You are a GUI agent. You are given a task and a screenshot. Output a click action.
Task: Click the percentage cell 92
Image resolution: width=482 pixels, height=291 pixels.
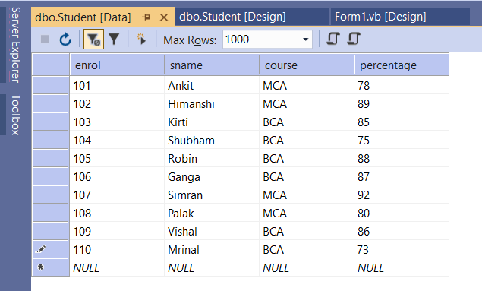(402, 195)
